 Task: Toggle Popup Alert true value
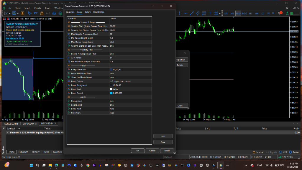(131, 101)
